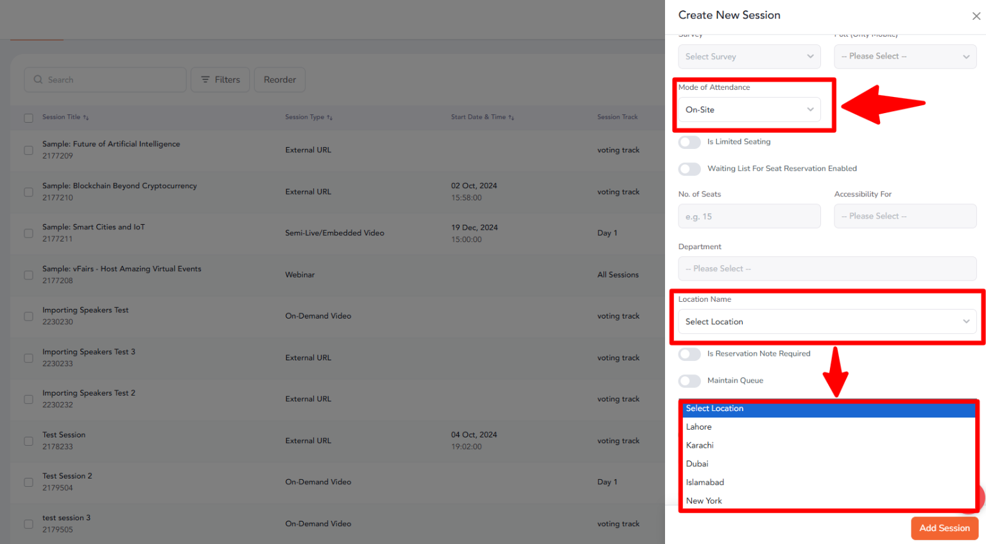Sort by Start Date & Time arrows
The width and height of the screenshot is (986, 544).
511,118
